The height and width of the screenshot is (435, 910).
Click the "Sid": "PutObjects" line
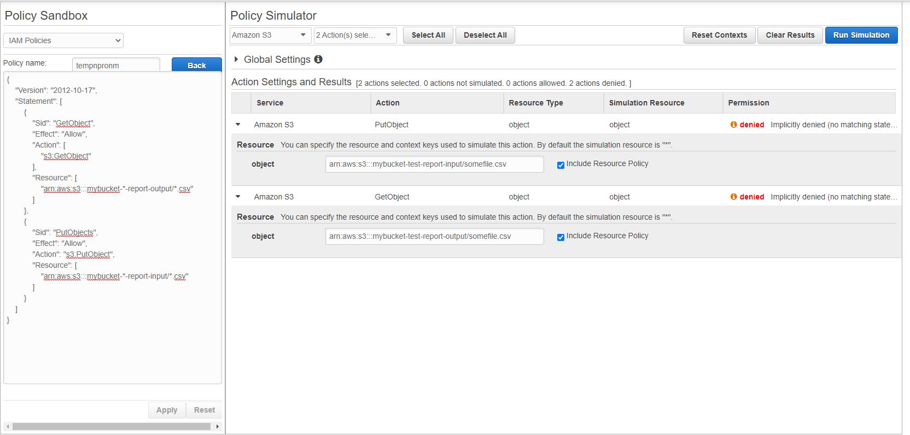[x=65, y=232]
